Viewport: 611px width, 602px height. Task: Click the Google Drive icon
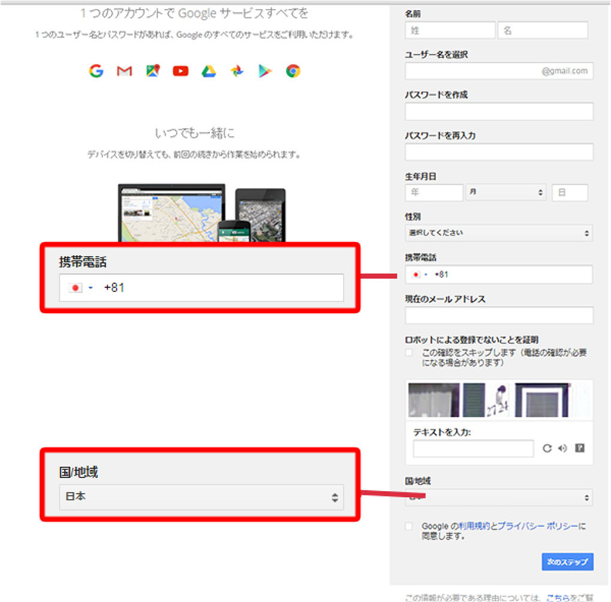[x=209, y=71]
